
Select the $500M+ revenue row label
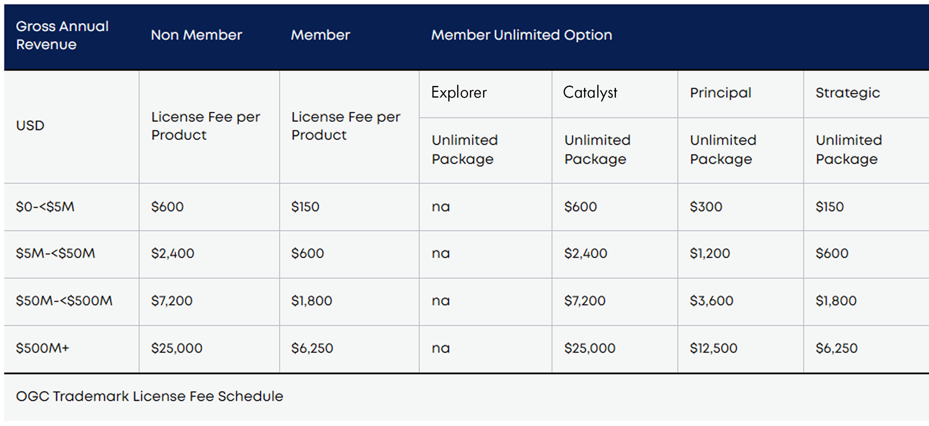(42, 348)
